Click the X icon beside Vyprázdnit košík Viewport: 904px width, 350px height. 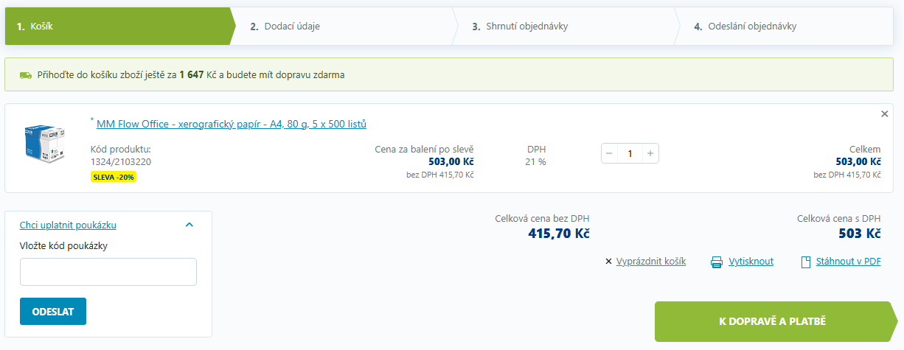[x=608, y=262]
